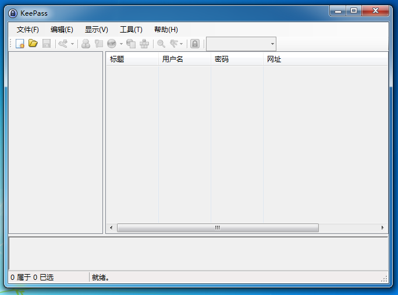
Task: Expand the Open URL dropdown arrow
Action: click(x=122, y=44)
